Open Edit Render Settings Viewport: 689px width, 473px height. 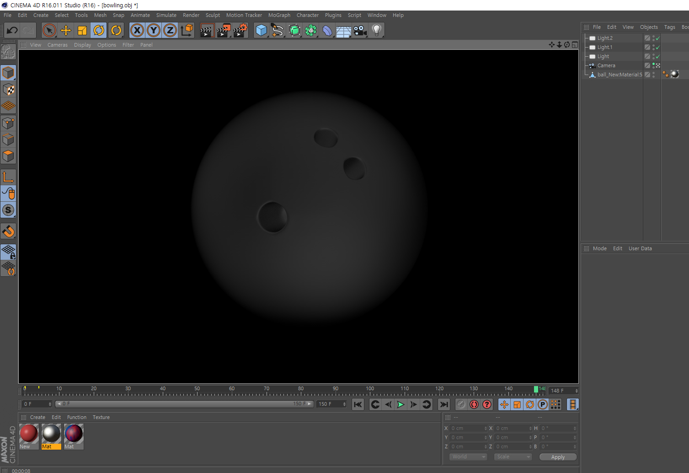(240, 31)
